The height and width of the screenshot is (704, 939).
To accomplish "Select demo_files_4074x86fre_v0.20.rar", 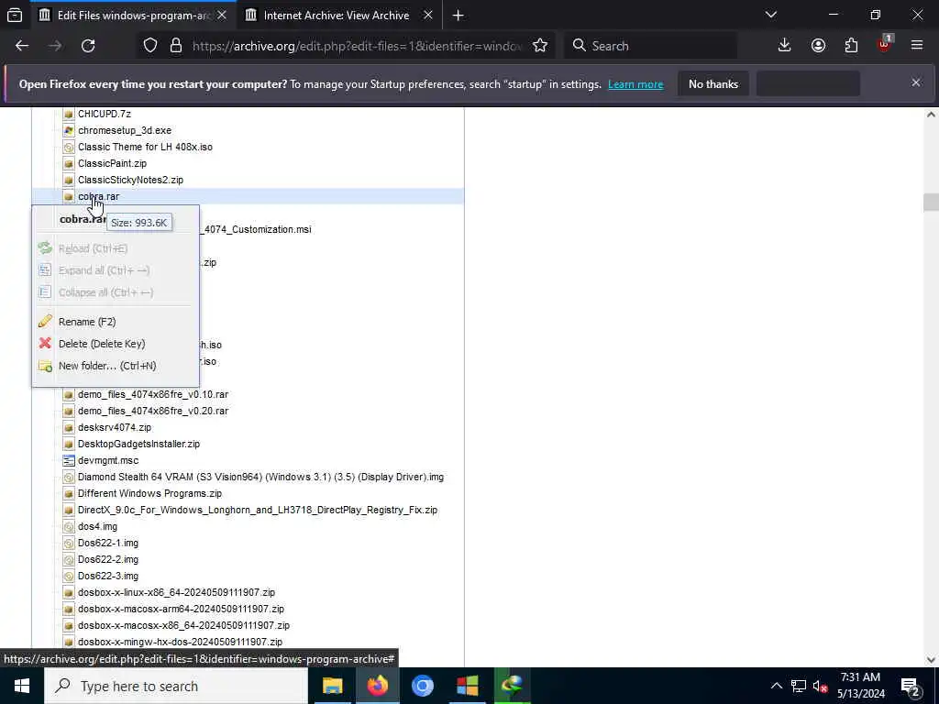I will 153,411.
